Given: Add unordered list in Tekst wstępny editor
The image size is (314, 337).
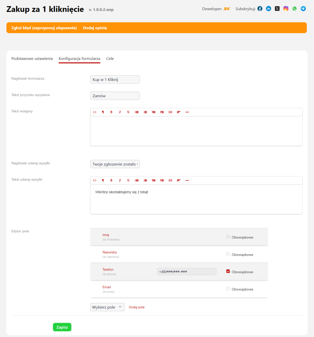Looking at the screenshot, I should click(x=137, y=112).
